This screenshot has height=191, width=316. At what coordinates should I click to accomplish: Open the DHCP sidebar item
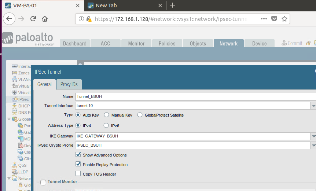[x=24, y=106]
